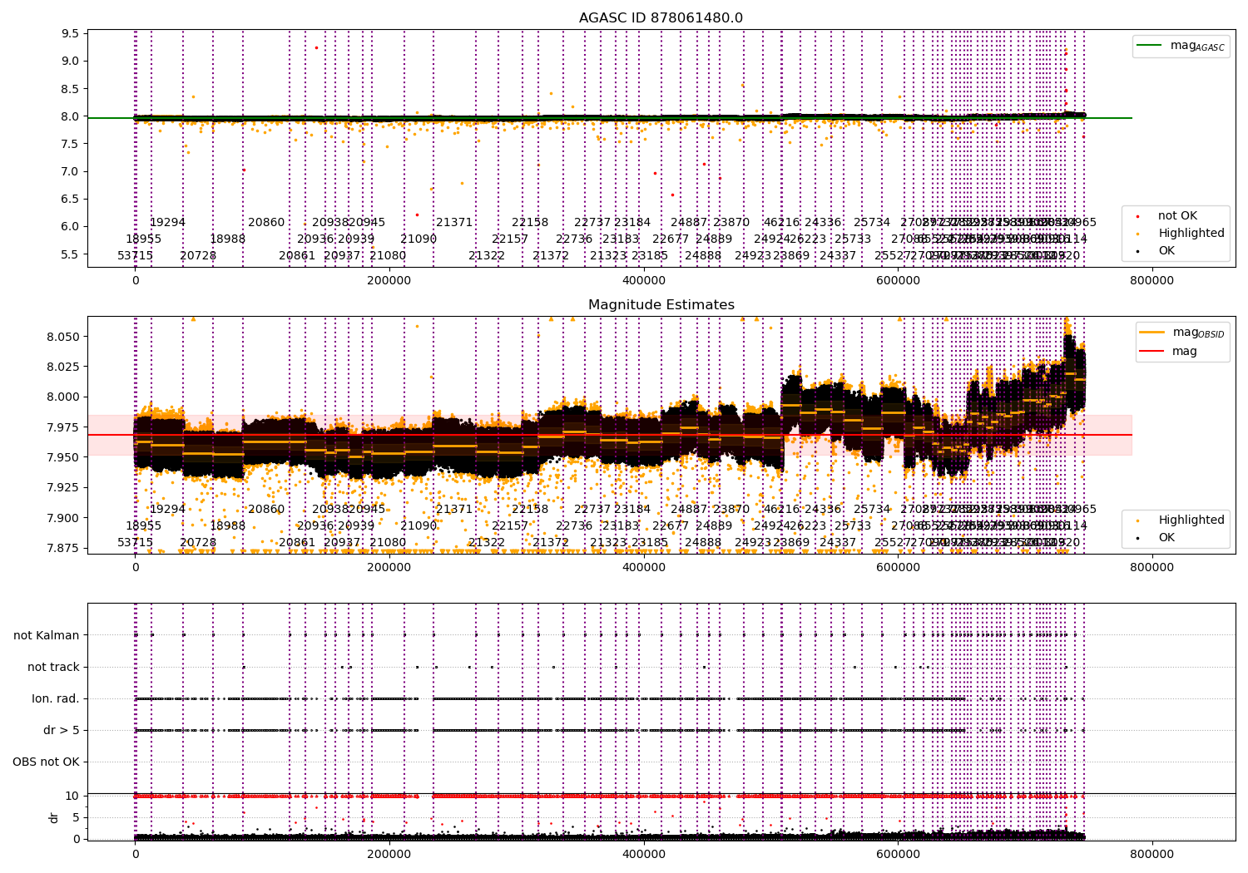Click obsid label "25734" in the top plot
Screen dimensions: 1248x873
coord(872,223)
